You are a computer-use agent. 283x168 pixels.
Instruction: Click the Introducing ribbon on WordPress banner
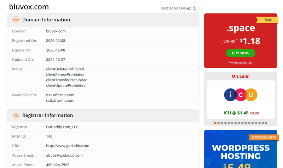tap(264, 137)
